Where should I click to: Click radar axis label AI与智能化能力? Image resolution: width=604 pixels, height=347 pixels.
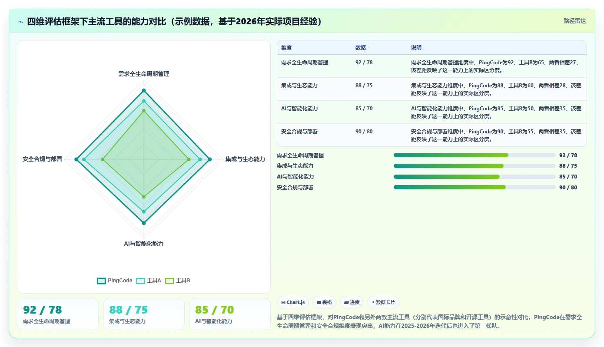[x=144, y=244]
